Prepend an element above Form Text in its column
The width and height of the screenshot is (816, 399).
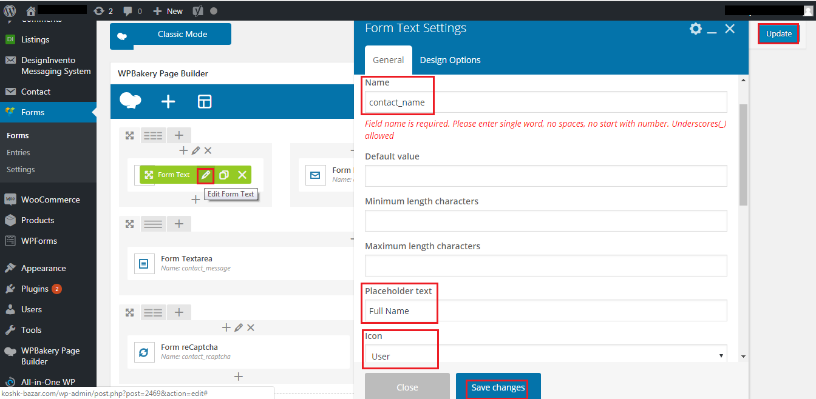[x=183, y=150]
